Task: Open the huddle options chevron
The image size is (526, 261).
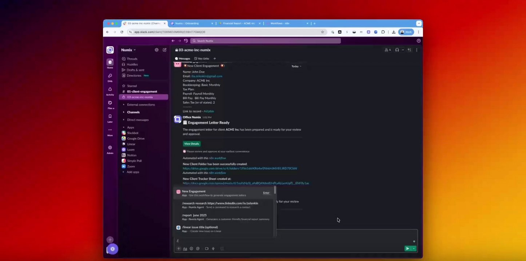Action: [403, 50]
